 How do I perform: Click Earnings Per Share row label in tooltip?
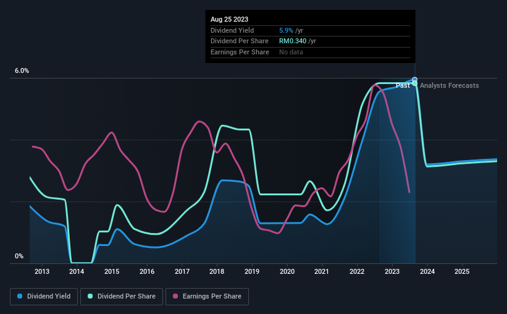pyautogui.click(x=240, y=52)
